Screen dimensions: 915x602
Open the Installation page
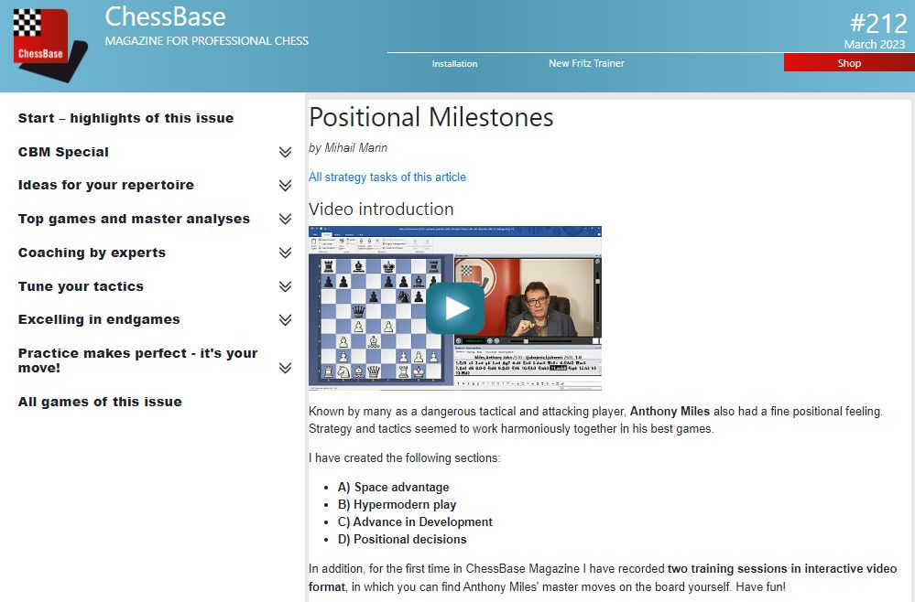(454, 63)
